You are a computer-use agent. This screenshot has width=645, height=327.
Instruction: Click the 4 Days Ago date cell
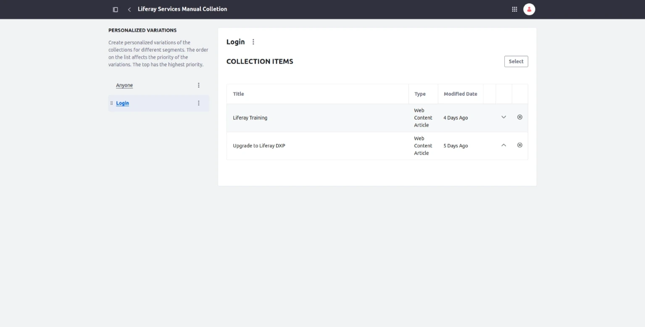coord(455,118)
